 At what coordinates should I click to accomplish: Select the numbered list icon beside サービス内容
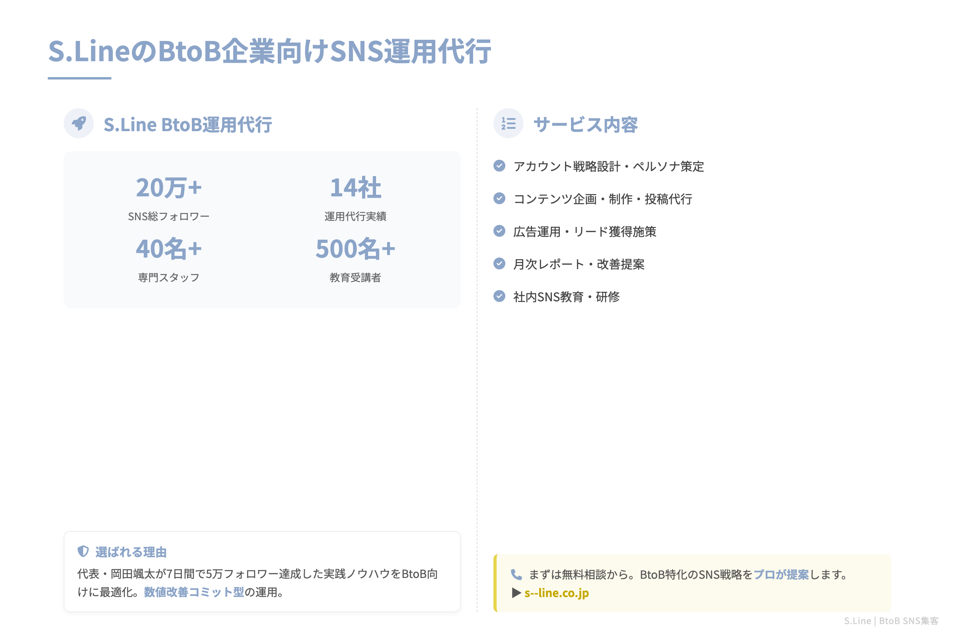509,124
